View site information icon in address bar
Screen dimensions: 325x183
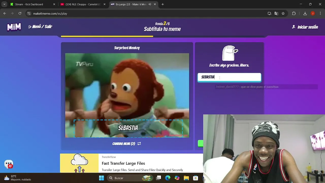coord(29,13)
